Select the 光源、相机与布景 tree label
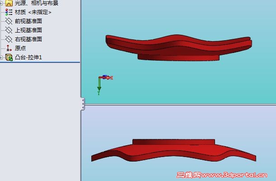 (x=37, y=3)
